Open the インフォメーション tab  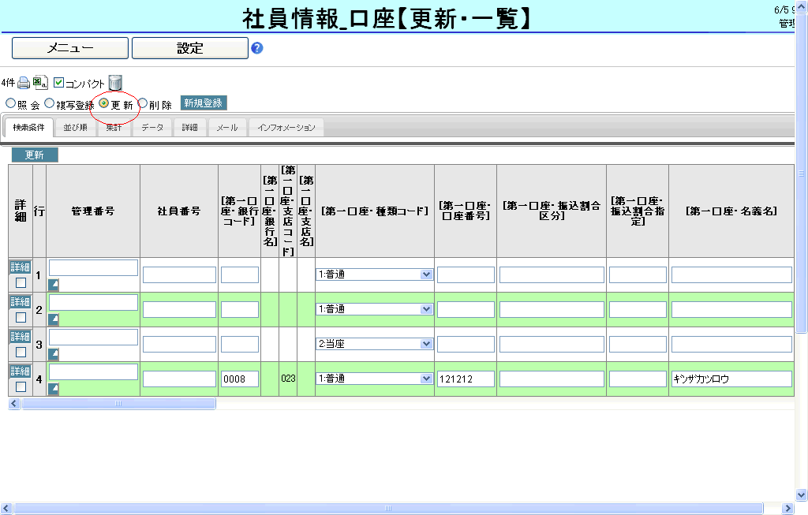click(x=286, y=128)
